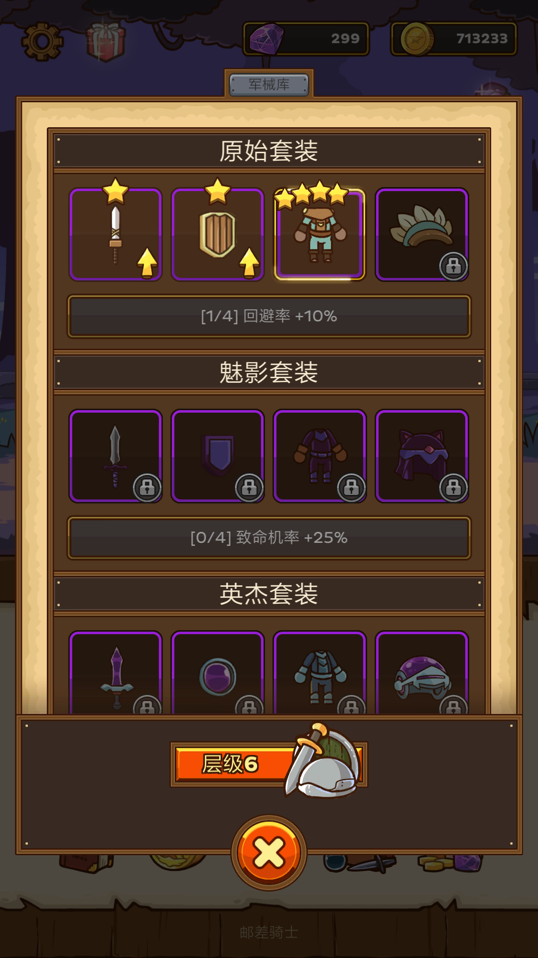Close the armory with the X button

[269, 852]
